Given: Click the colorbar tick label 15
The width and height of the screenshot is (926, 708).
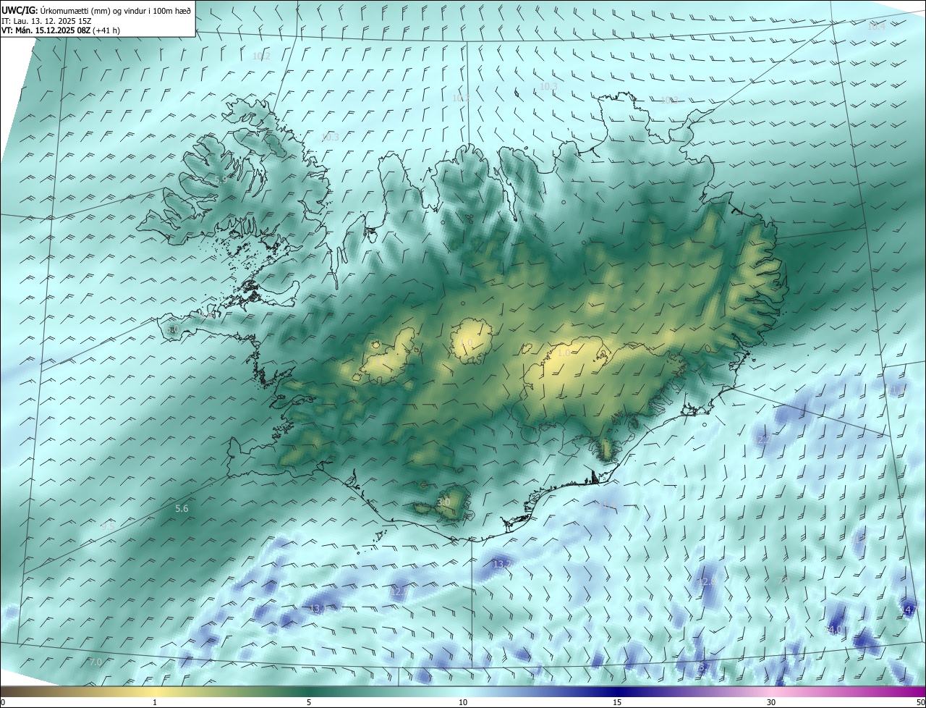Looking at the screenshot, I should click(x=617, y=702).
